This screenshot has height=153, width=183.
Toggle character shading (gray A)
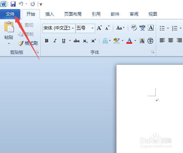point(142,41)
